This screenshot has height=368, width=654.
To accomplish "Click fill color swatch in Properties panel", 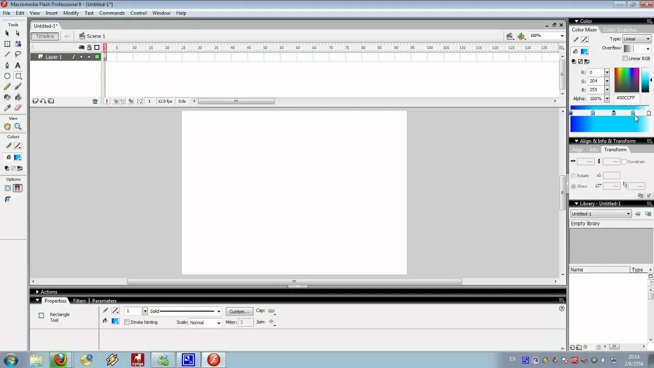I will click(x=115, y=321).
